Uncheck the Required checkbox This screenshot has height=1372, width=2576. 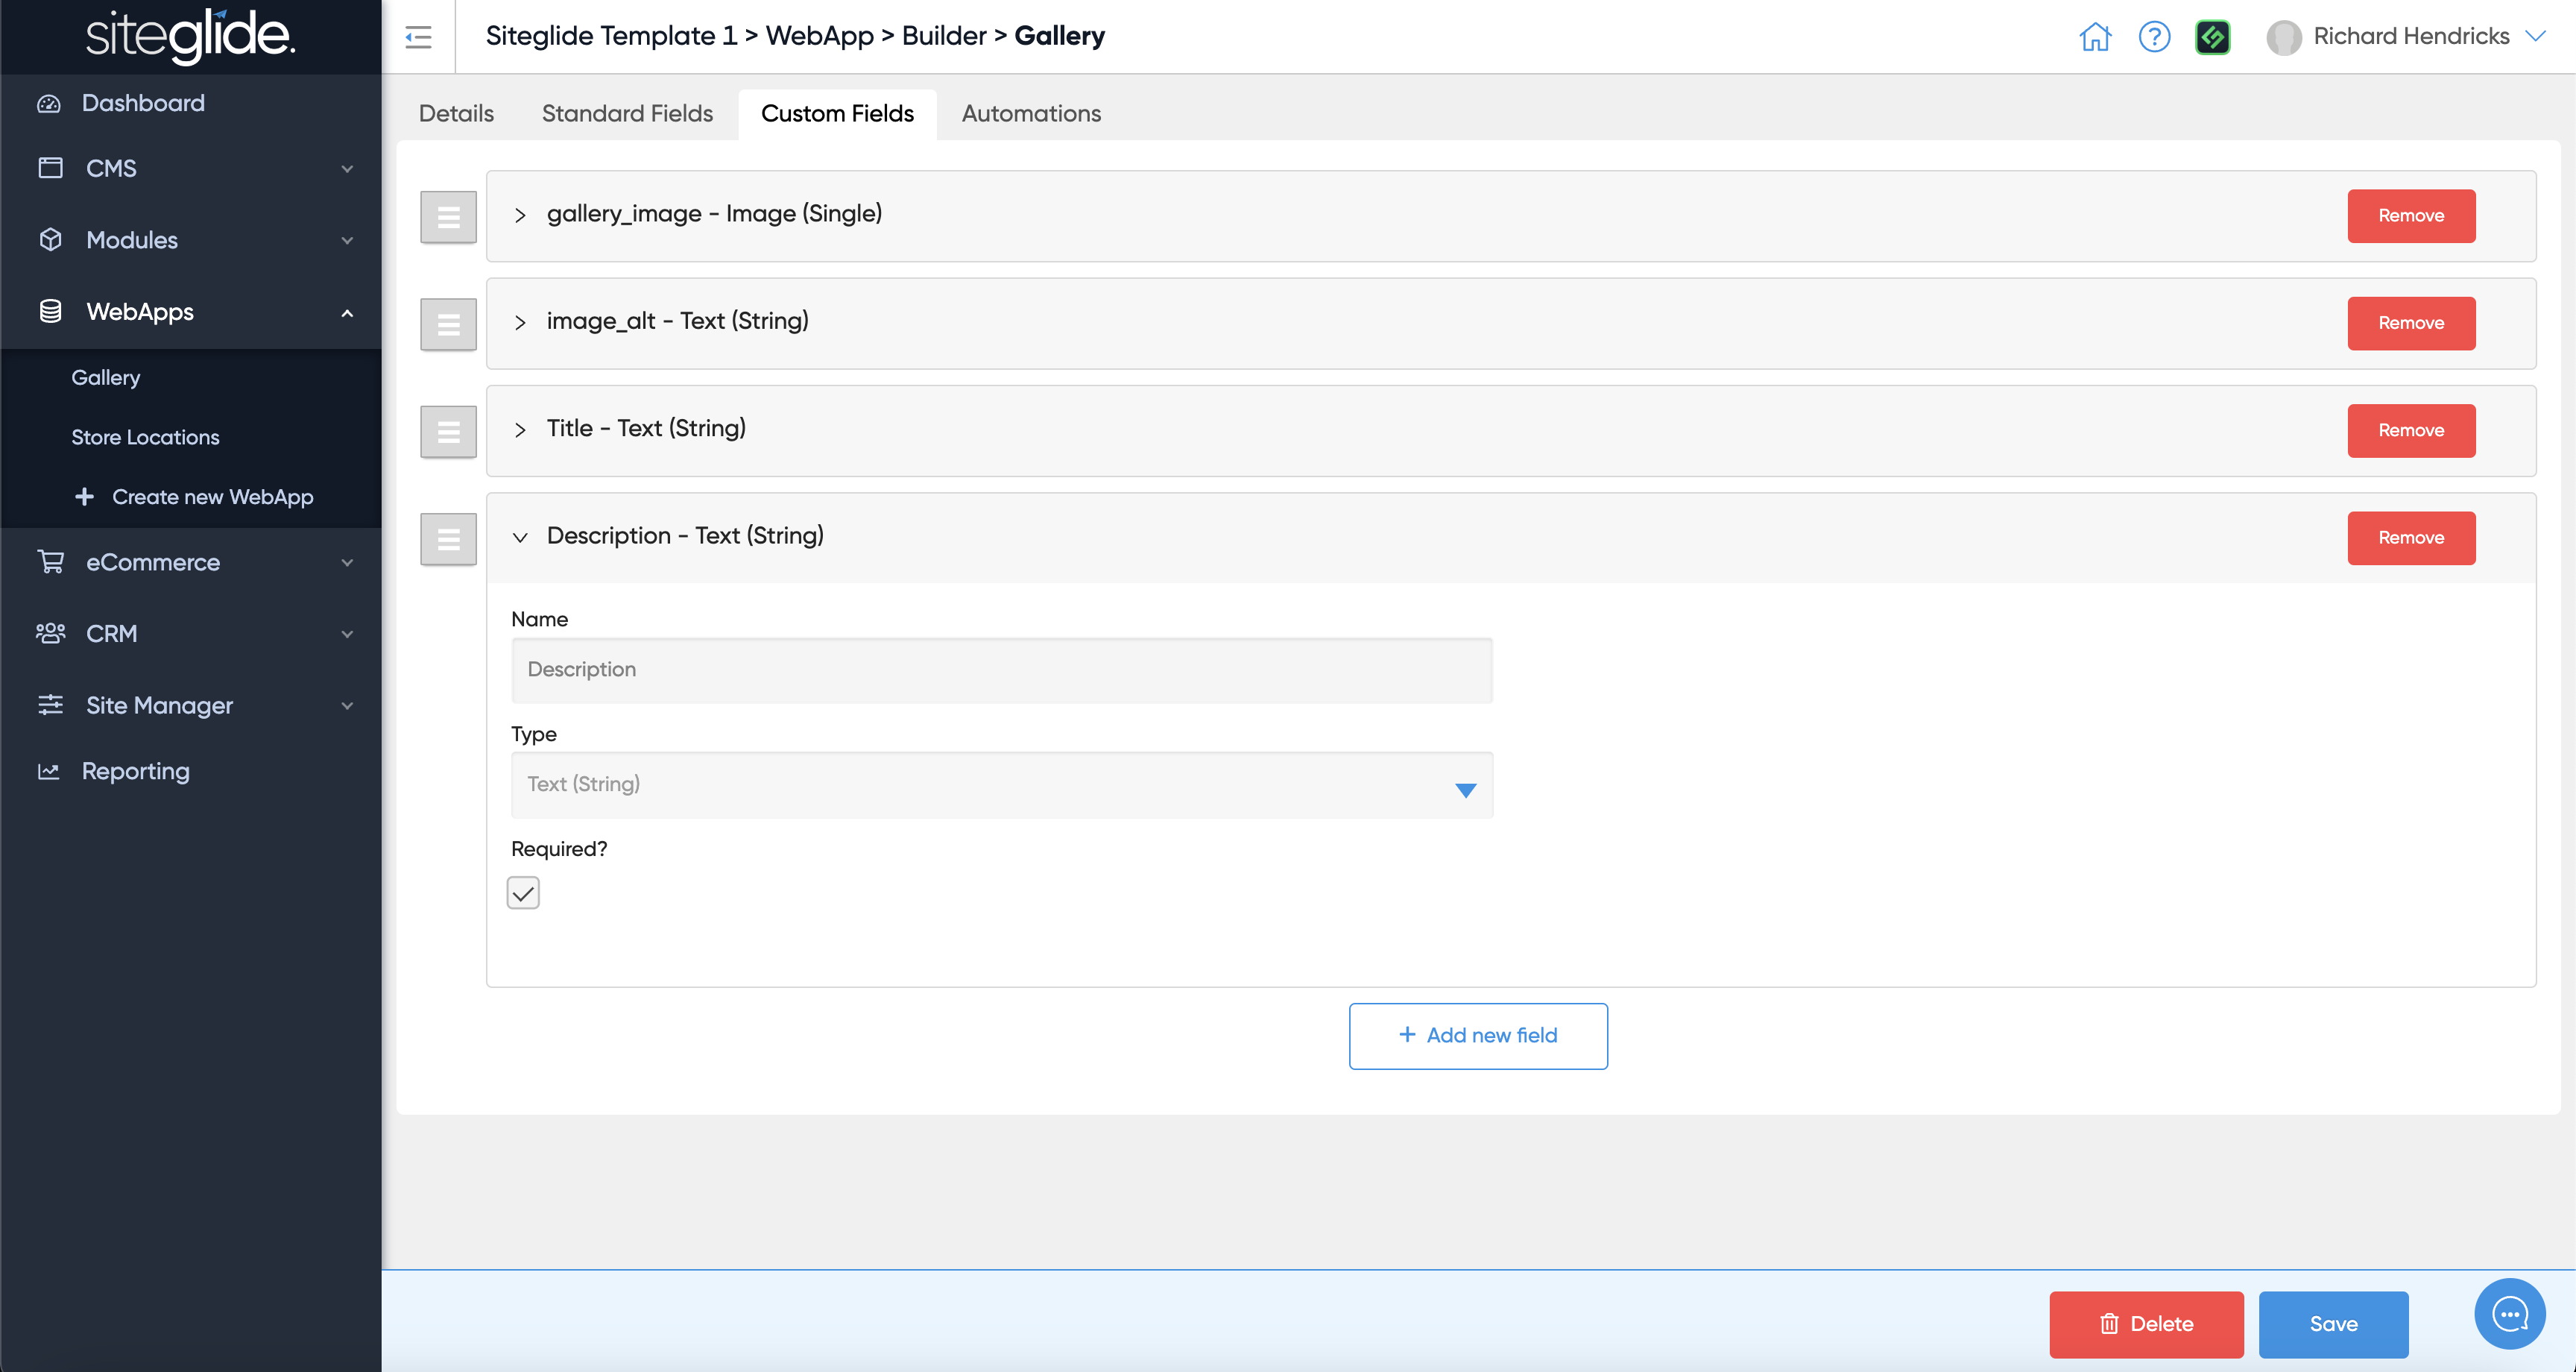pyautogui.click(x=523, y=893)
